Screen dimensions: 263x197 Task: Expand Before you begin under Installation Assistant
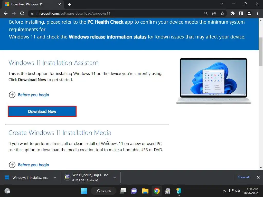click(29, 95)
